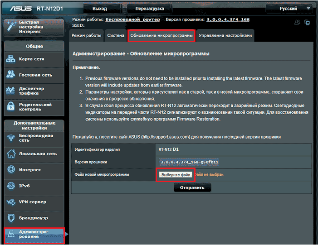Open Диспетчер трафика traffic manager icon
This screenshot has height=245, width=318.
pos(11,91)
